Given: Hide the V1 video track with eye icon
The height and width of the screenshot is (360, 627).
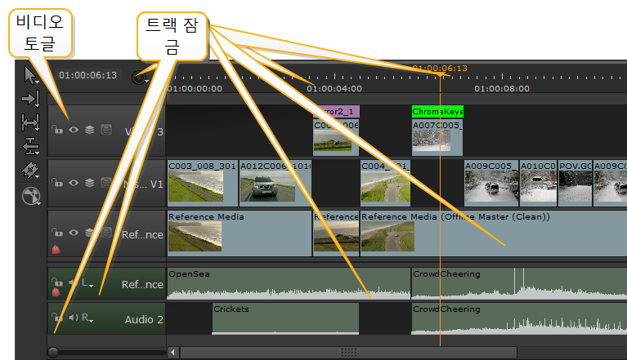Looking at the screenshot, I should 74,181.
